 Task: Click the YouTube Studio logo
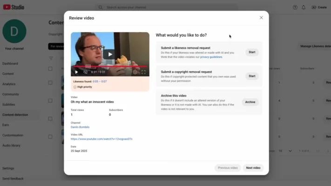13,7
